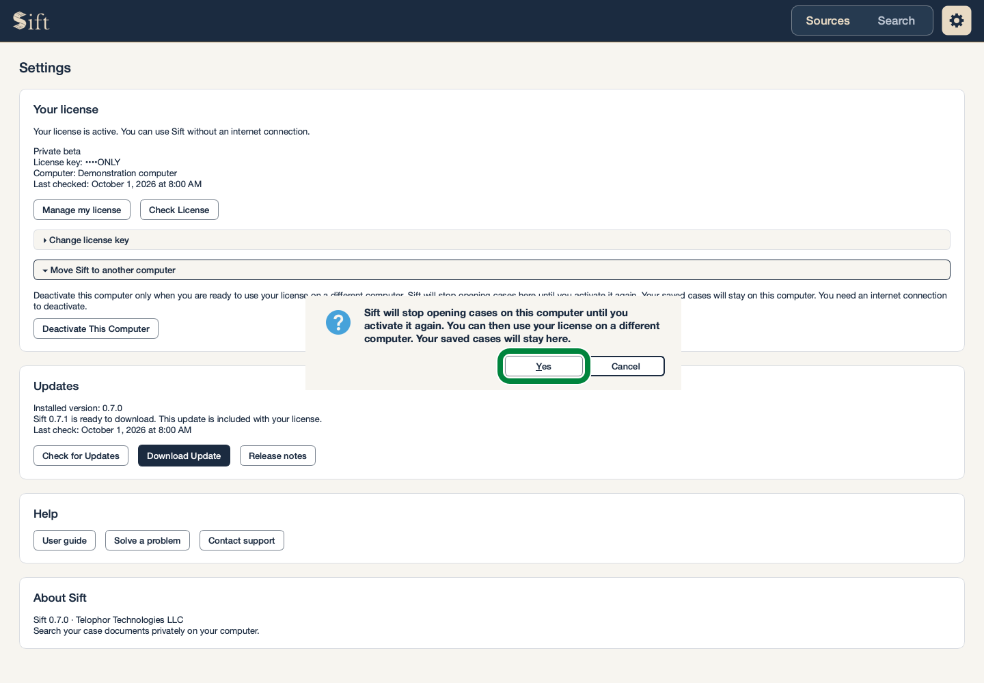
Task: Click 'Sift 0.7.0 · Telophor Technologies LLC' text
Action: click(x=109, y=620)
